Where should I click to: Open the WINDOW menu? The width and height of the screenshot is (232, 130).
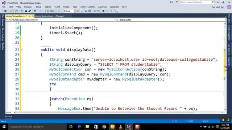pos(115,7)
